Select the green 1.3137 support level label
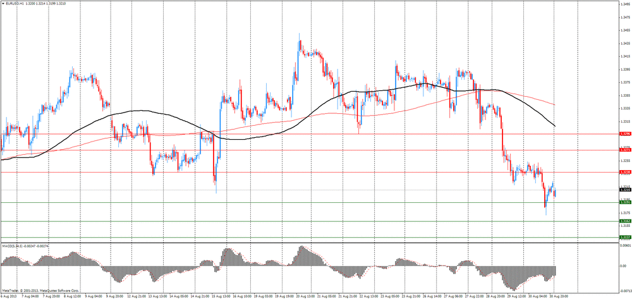This screenshot has width=632, height=299. [625, 237]
